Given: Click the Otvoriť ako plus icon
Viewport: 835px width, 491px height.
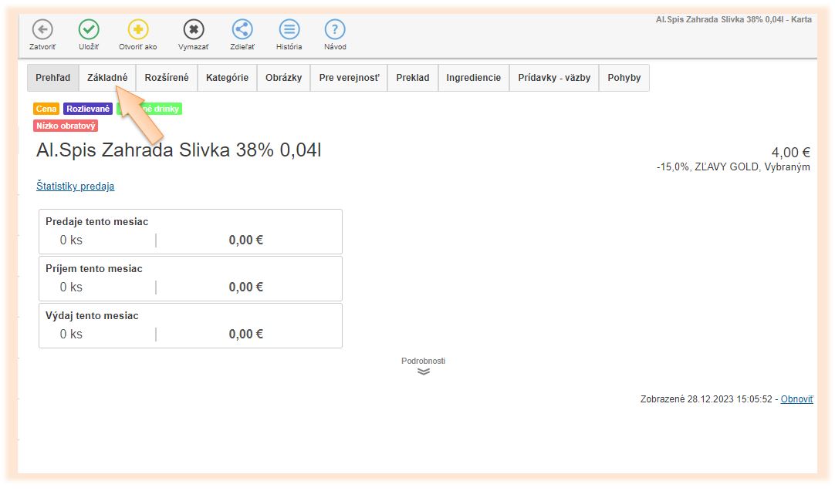Looking at the screenshot, I should tap(138, 30).
